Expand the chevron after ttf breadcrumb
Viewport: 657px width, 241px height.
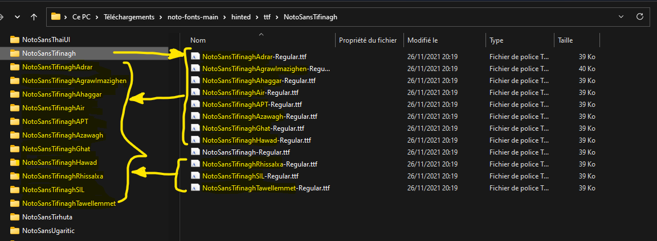tap(277, 17)
